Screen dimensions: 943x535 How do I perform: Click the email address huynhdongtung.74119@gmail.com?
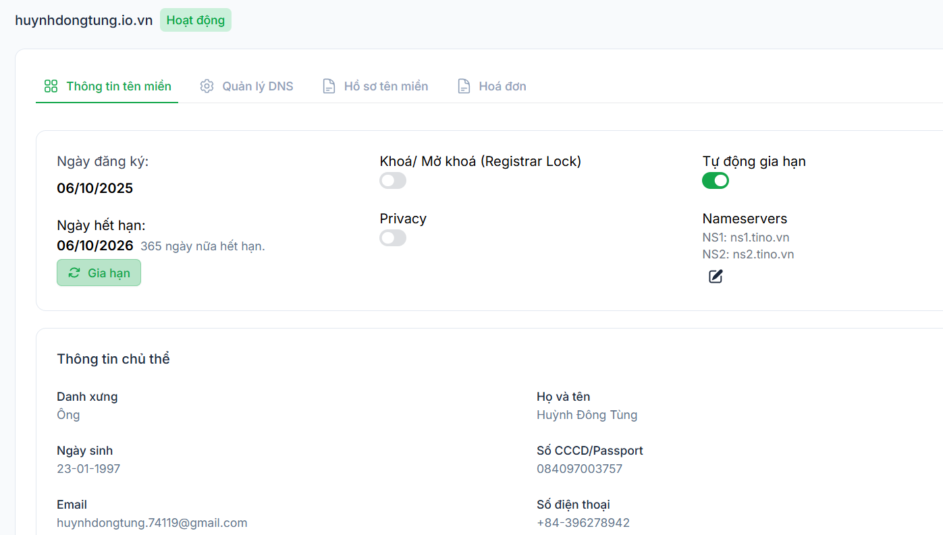152,523
